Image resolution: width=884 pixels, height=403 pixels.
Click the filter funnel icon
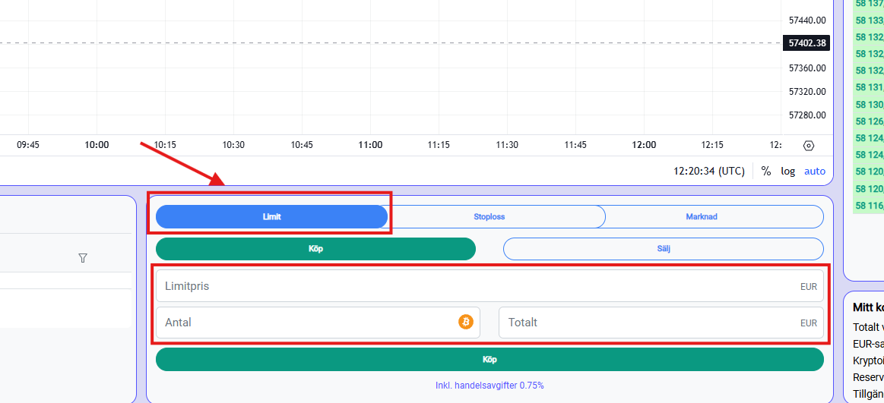click(x=83, y=258)
